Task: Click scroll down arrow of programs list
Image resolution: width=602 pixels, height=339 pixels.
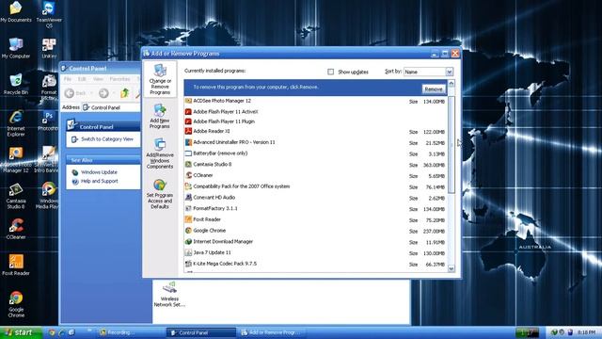Action: click(x=451, y=268)
